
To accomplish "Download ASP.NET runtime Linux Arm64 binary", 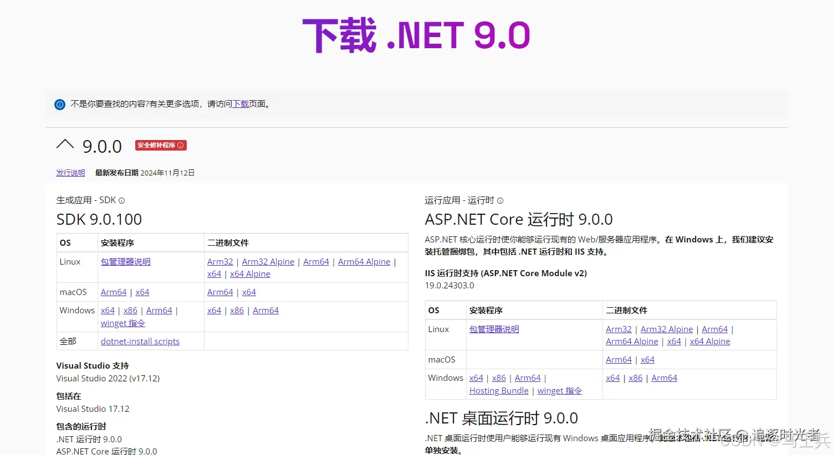I will click(714, 329).
